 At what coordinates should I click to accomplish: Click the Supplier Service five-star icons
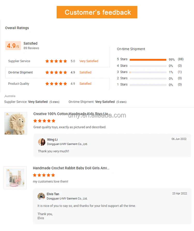(56, 61)
